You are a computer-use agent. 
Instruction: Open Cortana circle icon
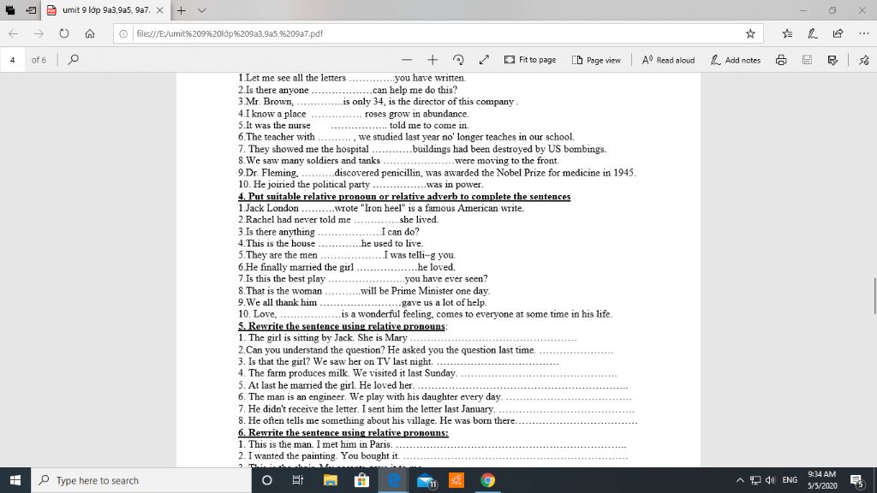(x=267, y=480)
